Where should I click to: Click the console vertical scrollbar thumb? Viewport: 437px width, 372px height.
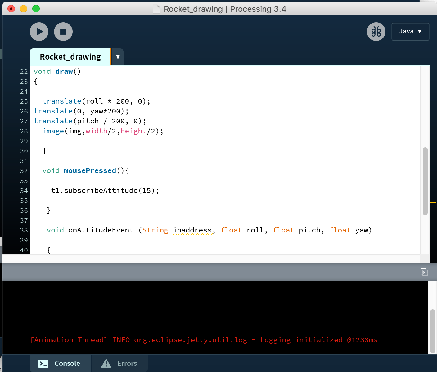click(433, 331)
